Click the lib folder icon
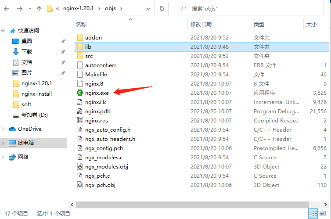This screenshot has width=331, height=219. point(80,47)
